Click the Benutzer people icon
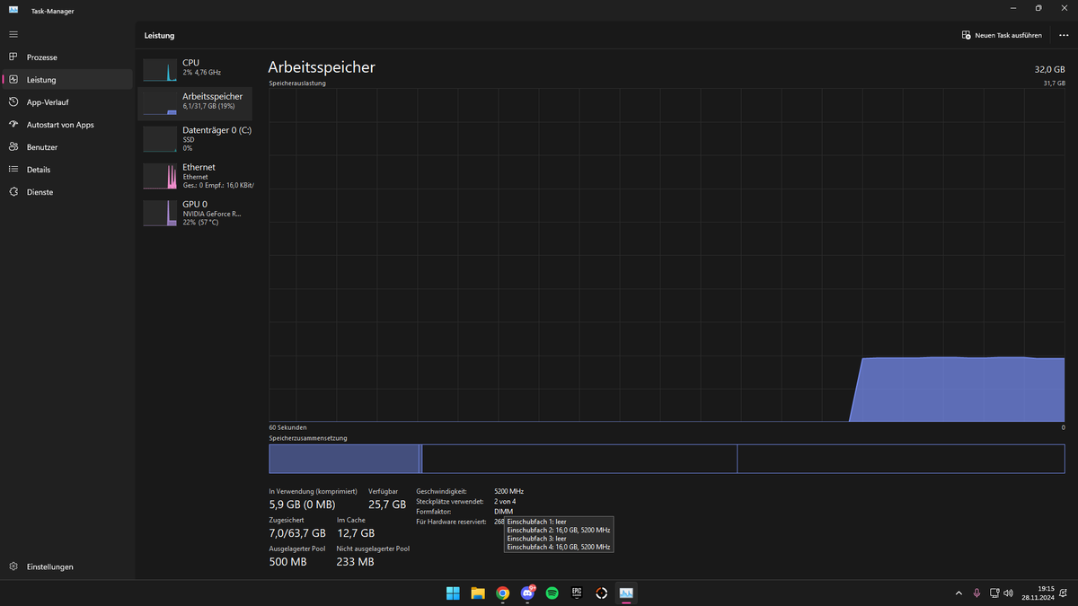 (x=13, y=147)
